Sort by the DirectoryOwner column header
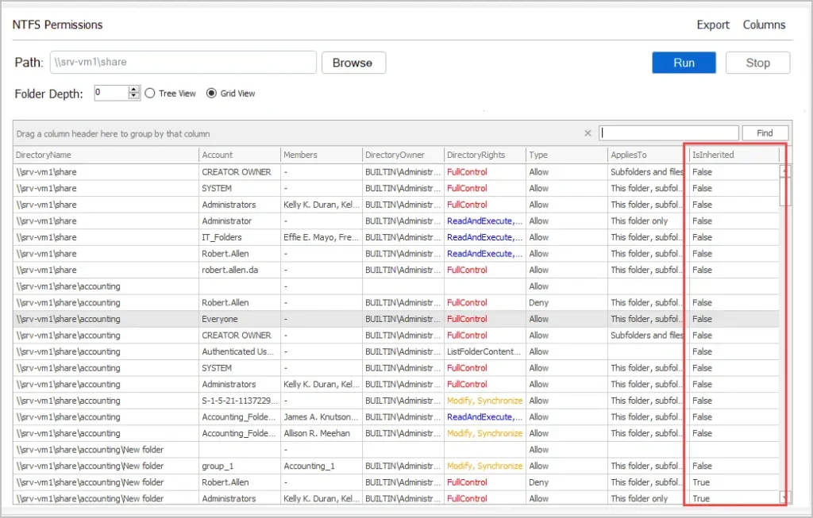The image size is (813, 518). pos(403,155)
